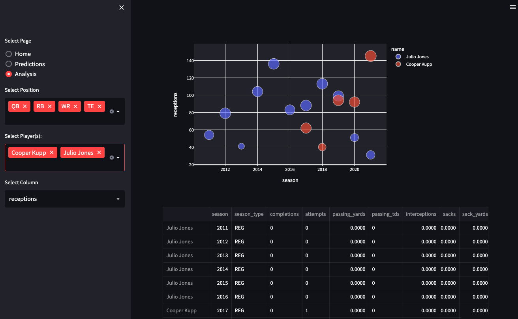Sort table by sacks column header
This screenshot has width=518, height=319.
[449, 214]
